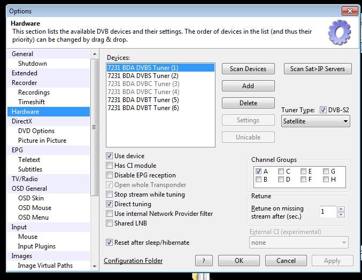
Task: Check channel group C
Action: coord(281,172)
